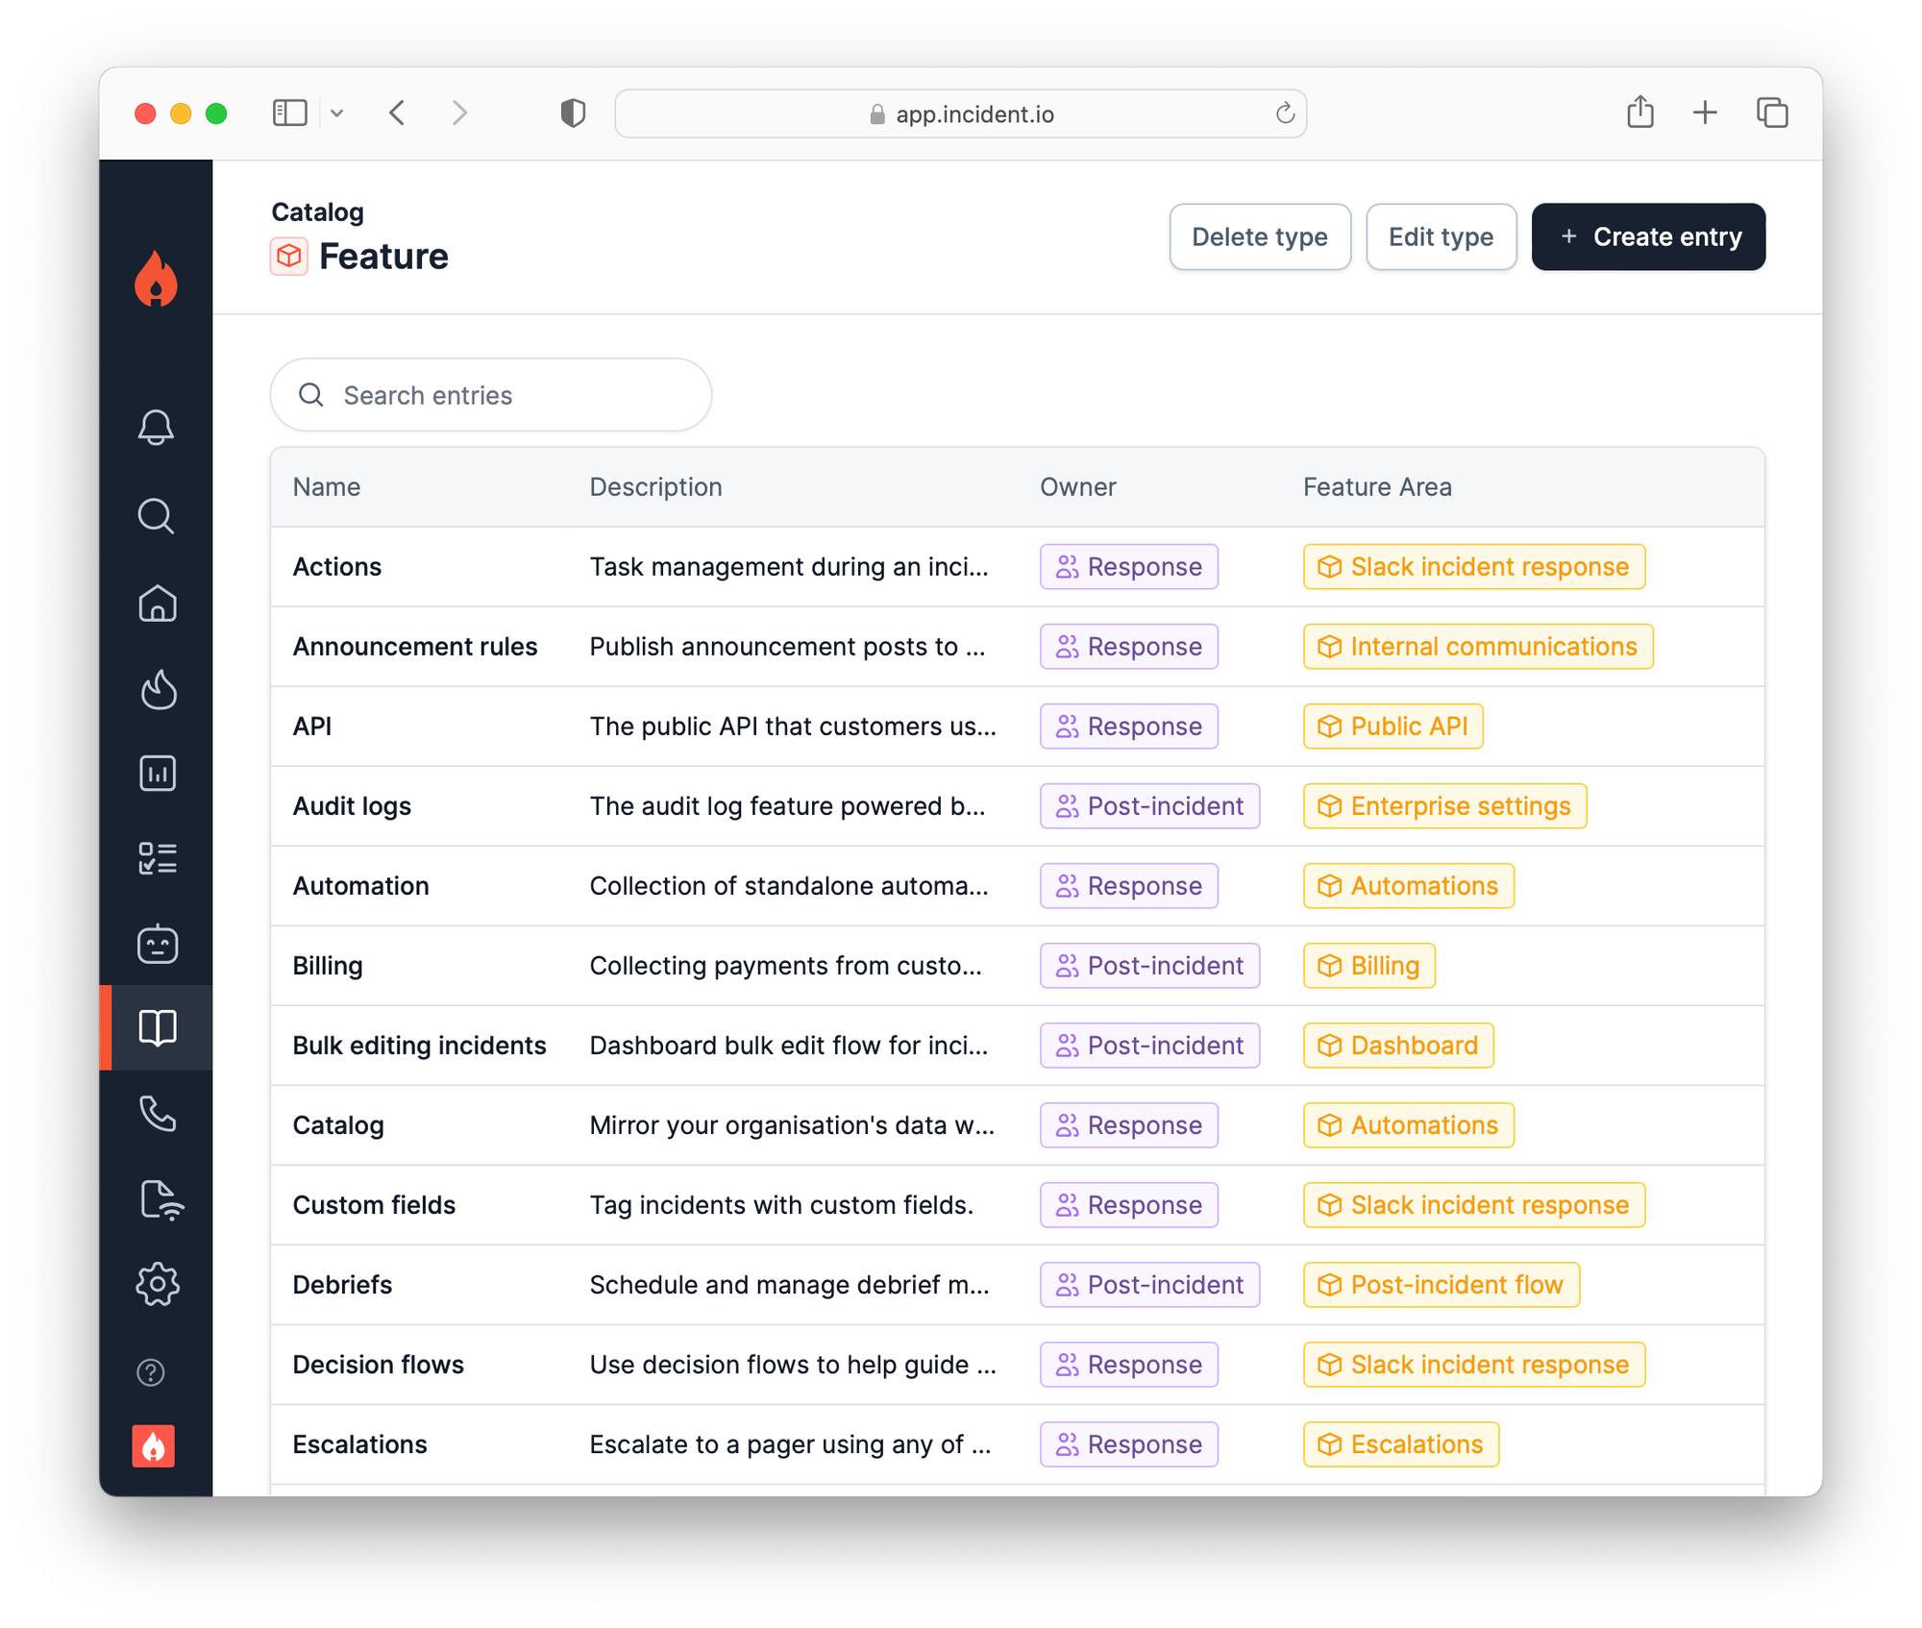Open the robot face sidebar icon

pos(158,944)
